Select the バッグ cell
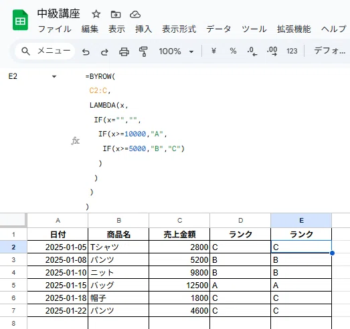Viewport: 350px width, 329px height. 118,285
